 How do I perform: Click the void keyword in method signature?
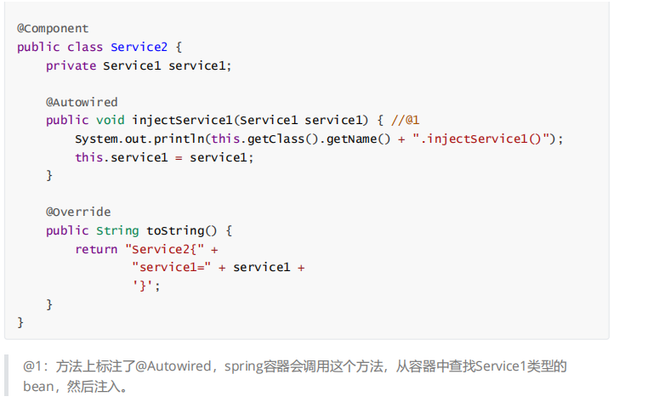tap(111, 120)
